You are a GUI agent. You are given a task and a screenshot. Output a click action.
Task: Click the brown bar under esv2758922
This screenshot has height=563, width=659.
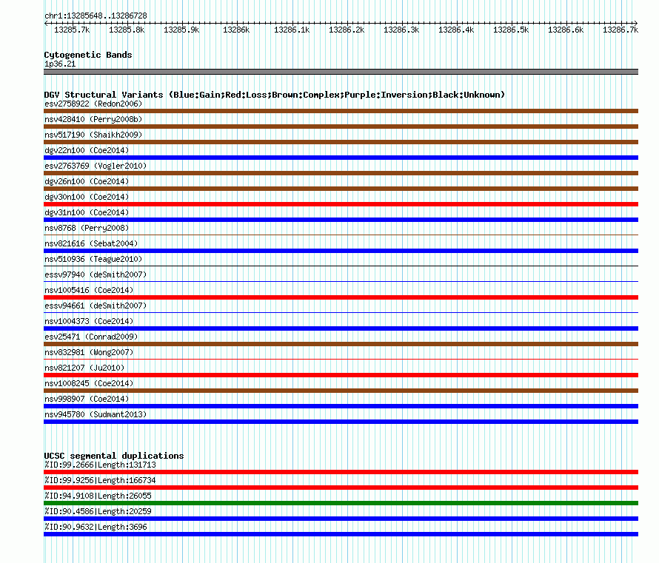[x=341, y=111]
